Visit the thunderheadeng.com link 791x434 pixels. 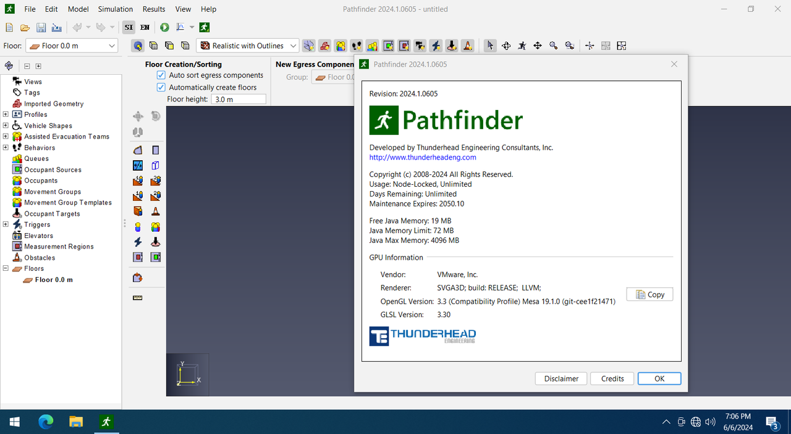423,157
